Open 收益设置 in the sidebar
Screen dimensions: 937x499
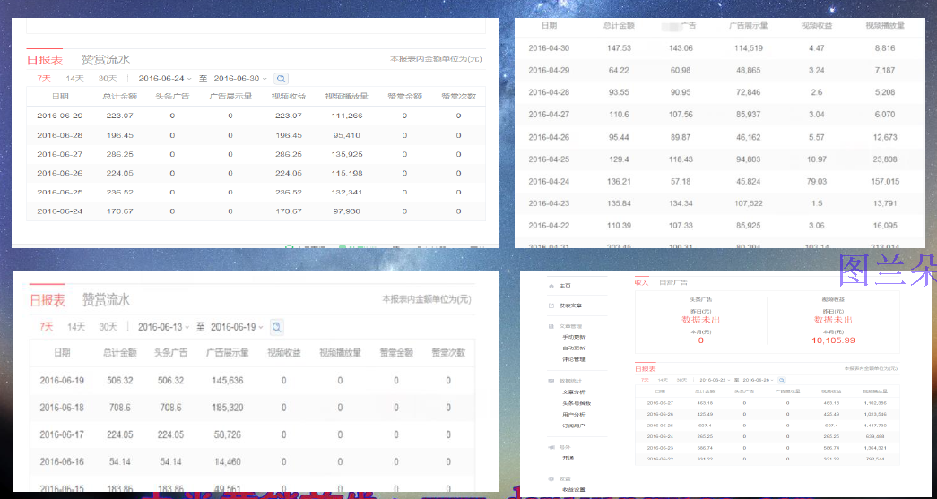pos(574,489)
